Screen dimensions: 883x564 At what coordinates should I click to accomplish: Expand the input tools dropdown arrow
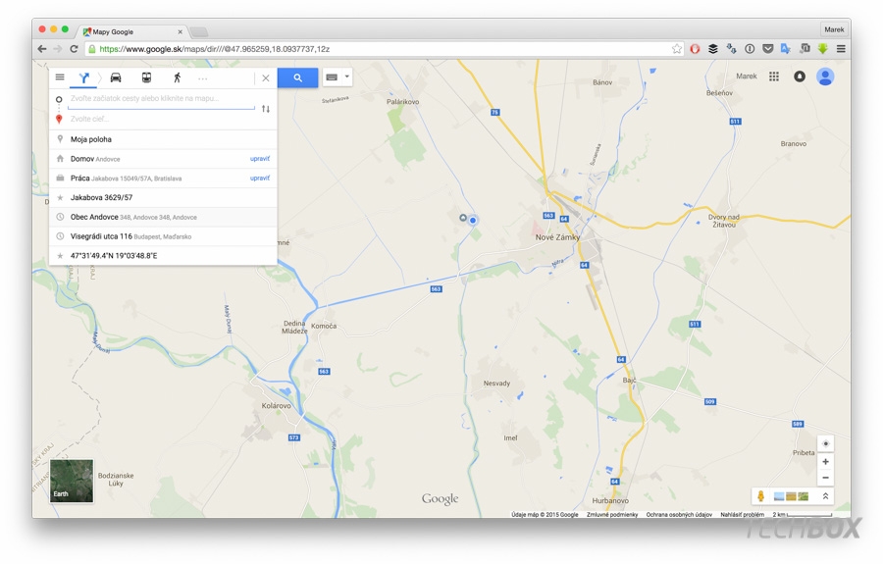(x=347, y=77)
